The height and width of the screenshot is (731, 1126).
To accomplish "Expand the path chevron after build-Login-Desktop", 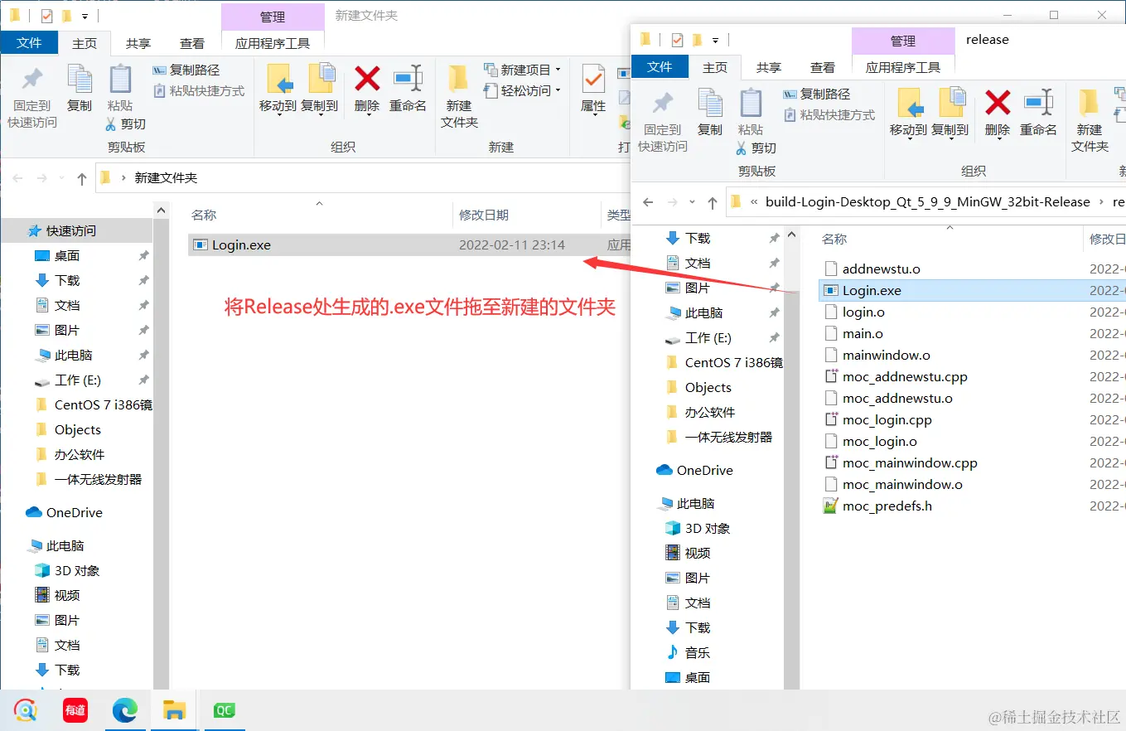I will (1101, 201).
